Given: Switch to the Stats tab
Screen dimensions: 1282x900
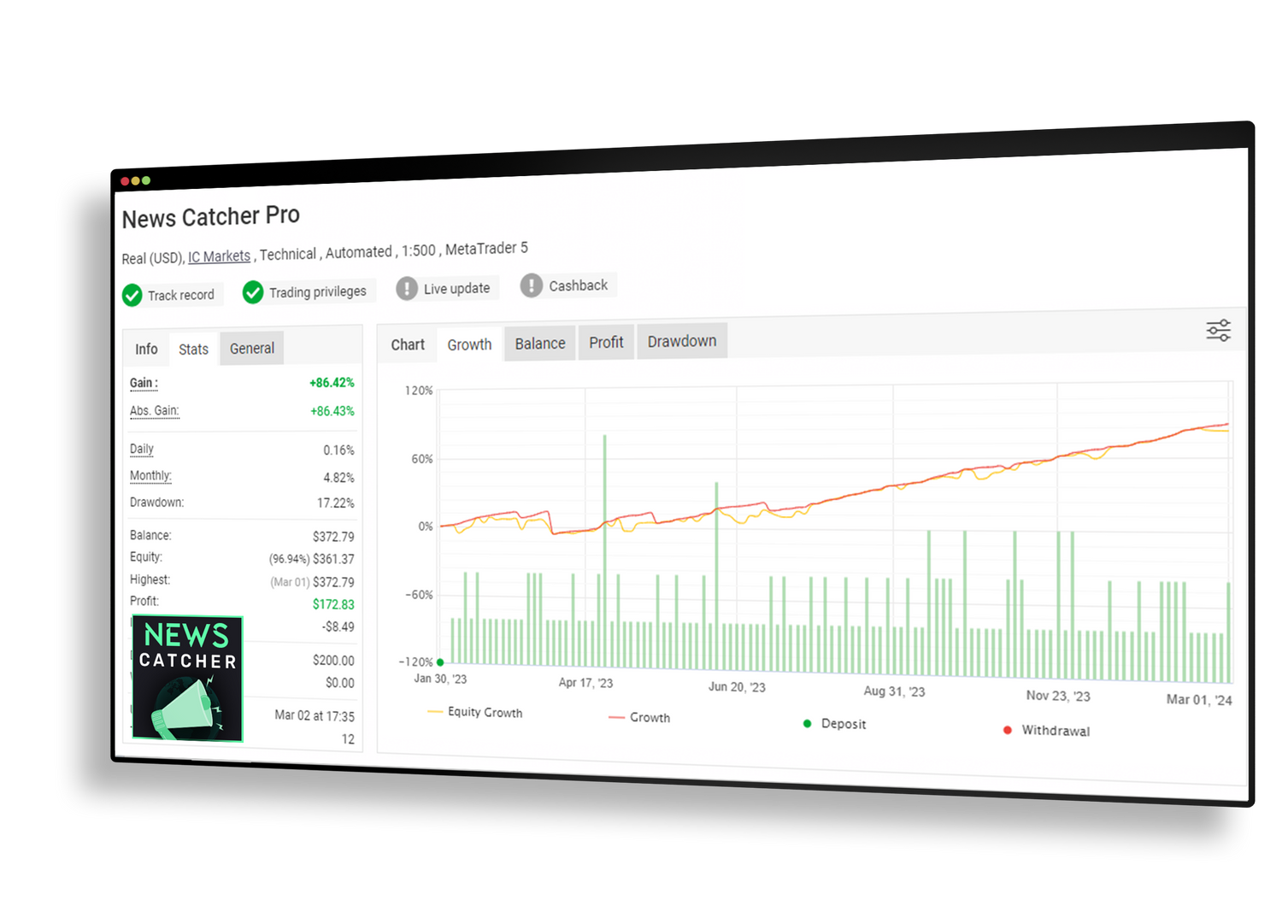Looking at the screenshot, I should [x=193, y=350].
